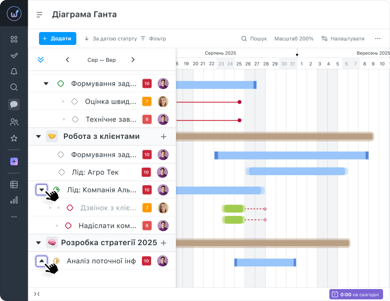Screen dimensions: 390x301
Task: Toggle status diamond of Надіслати ком... task
Action: (x=69, y=226)
